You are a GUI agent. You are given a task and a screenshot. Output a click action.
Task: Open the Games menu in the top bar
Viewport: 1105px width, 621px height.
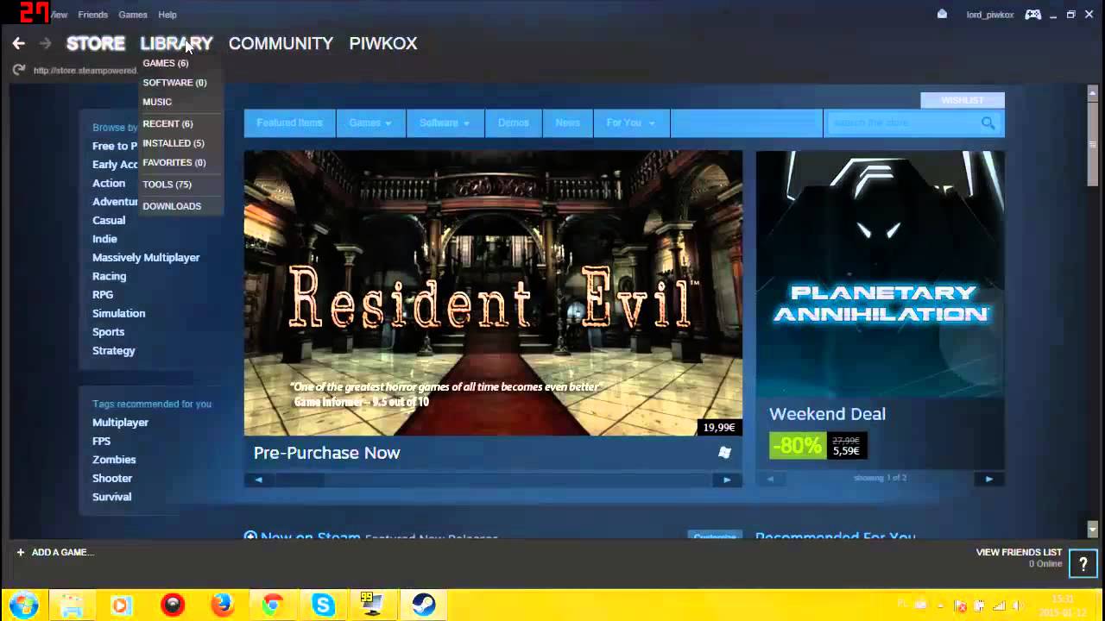[x=133, y=15]
